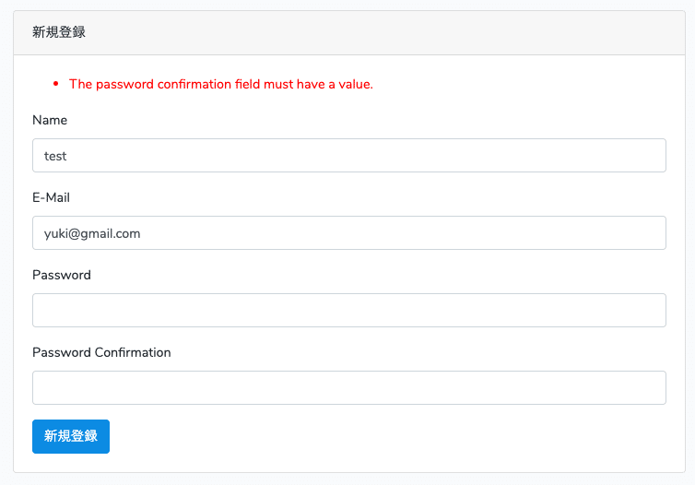Viewport: 695px width, 485px height.
Task: Click the "test" text in Name field
Action: coord(55,156)
